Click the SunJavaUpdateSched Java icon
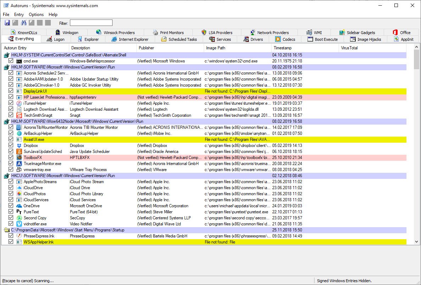 pyautogui.click(x=19, y=152)
